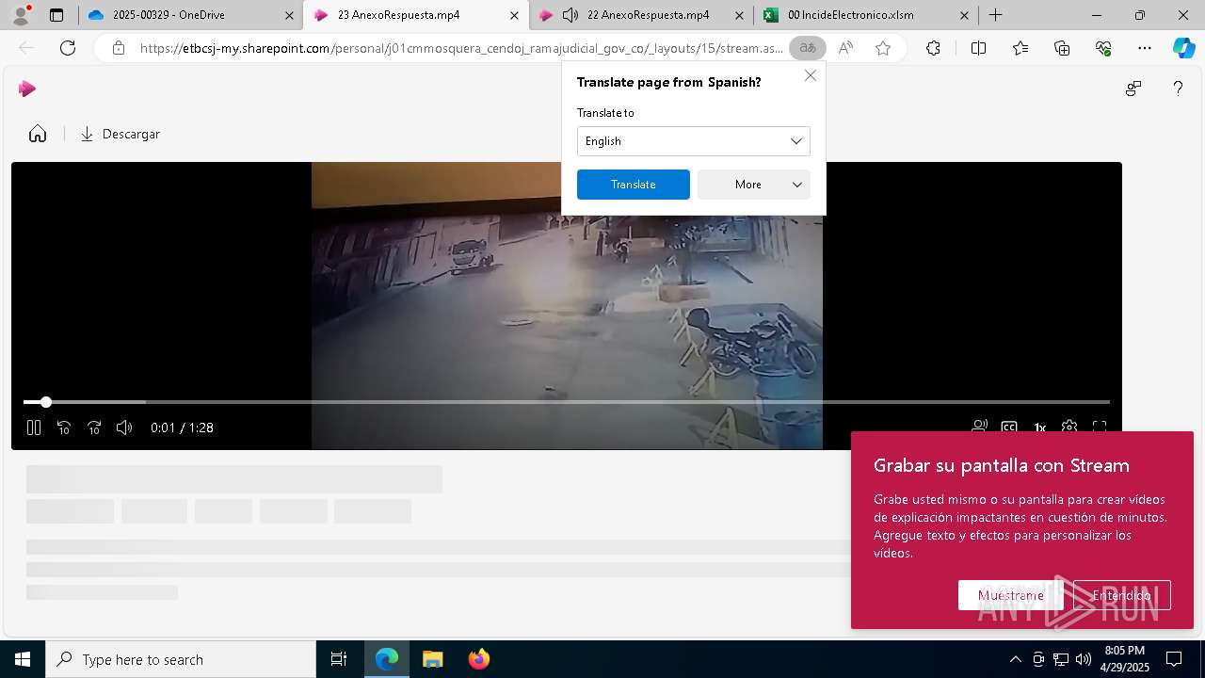The width and height of the screenshot is (1205, 678).
Task: Launch Firefox from taskbar
Action: [479, 659]
